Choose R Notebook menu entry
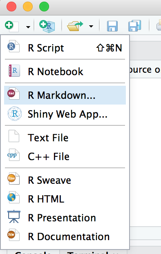 [65, 71]
